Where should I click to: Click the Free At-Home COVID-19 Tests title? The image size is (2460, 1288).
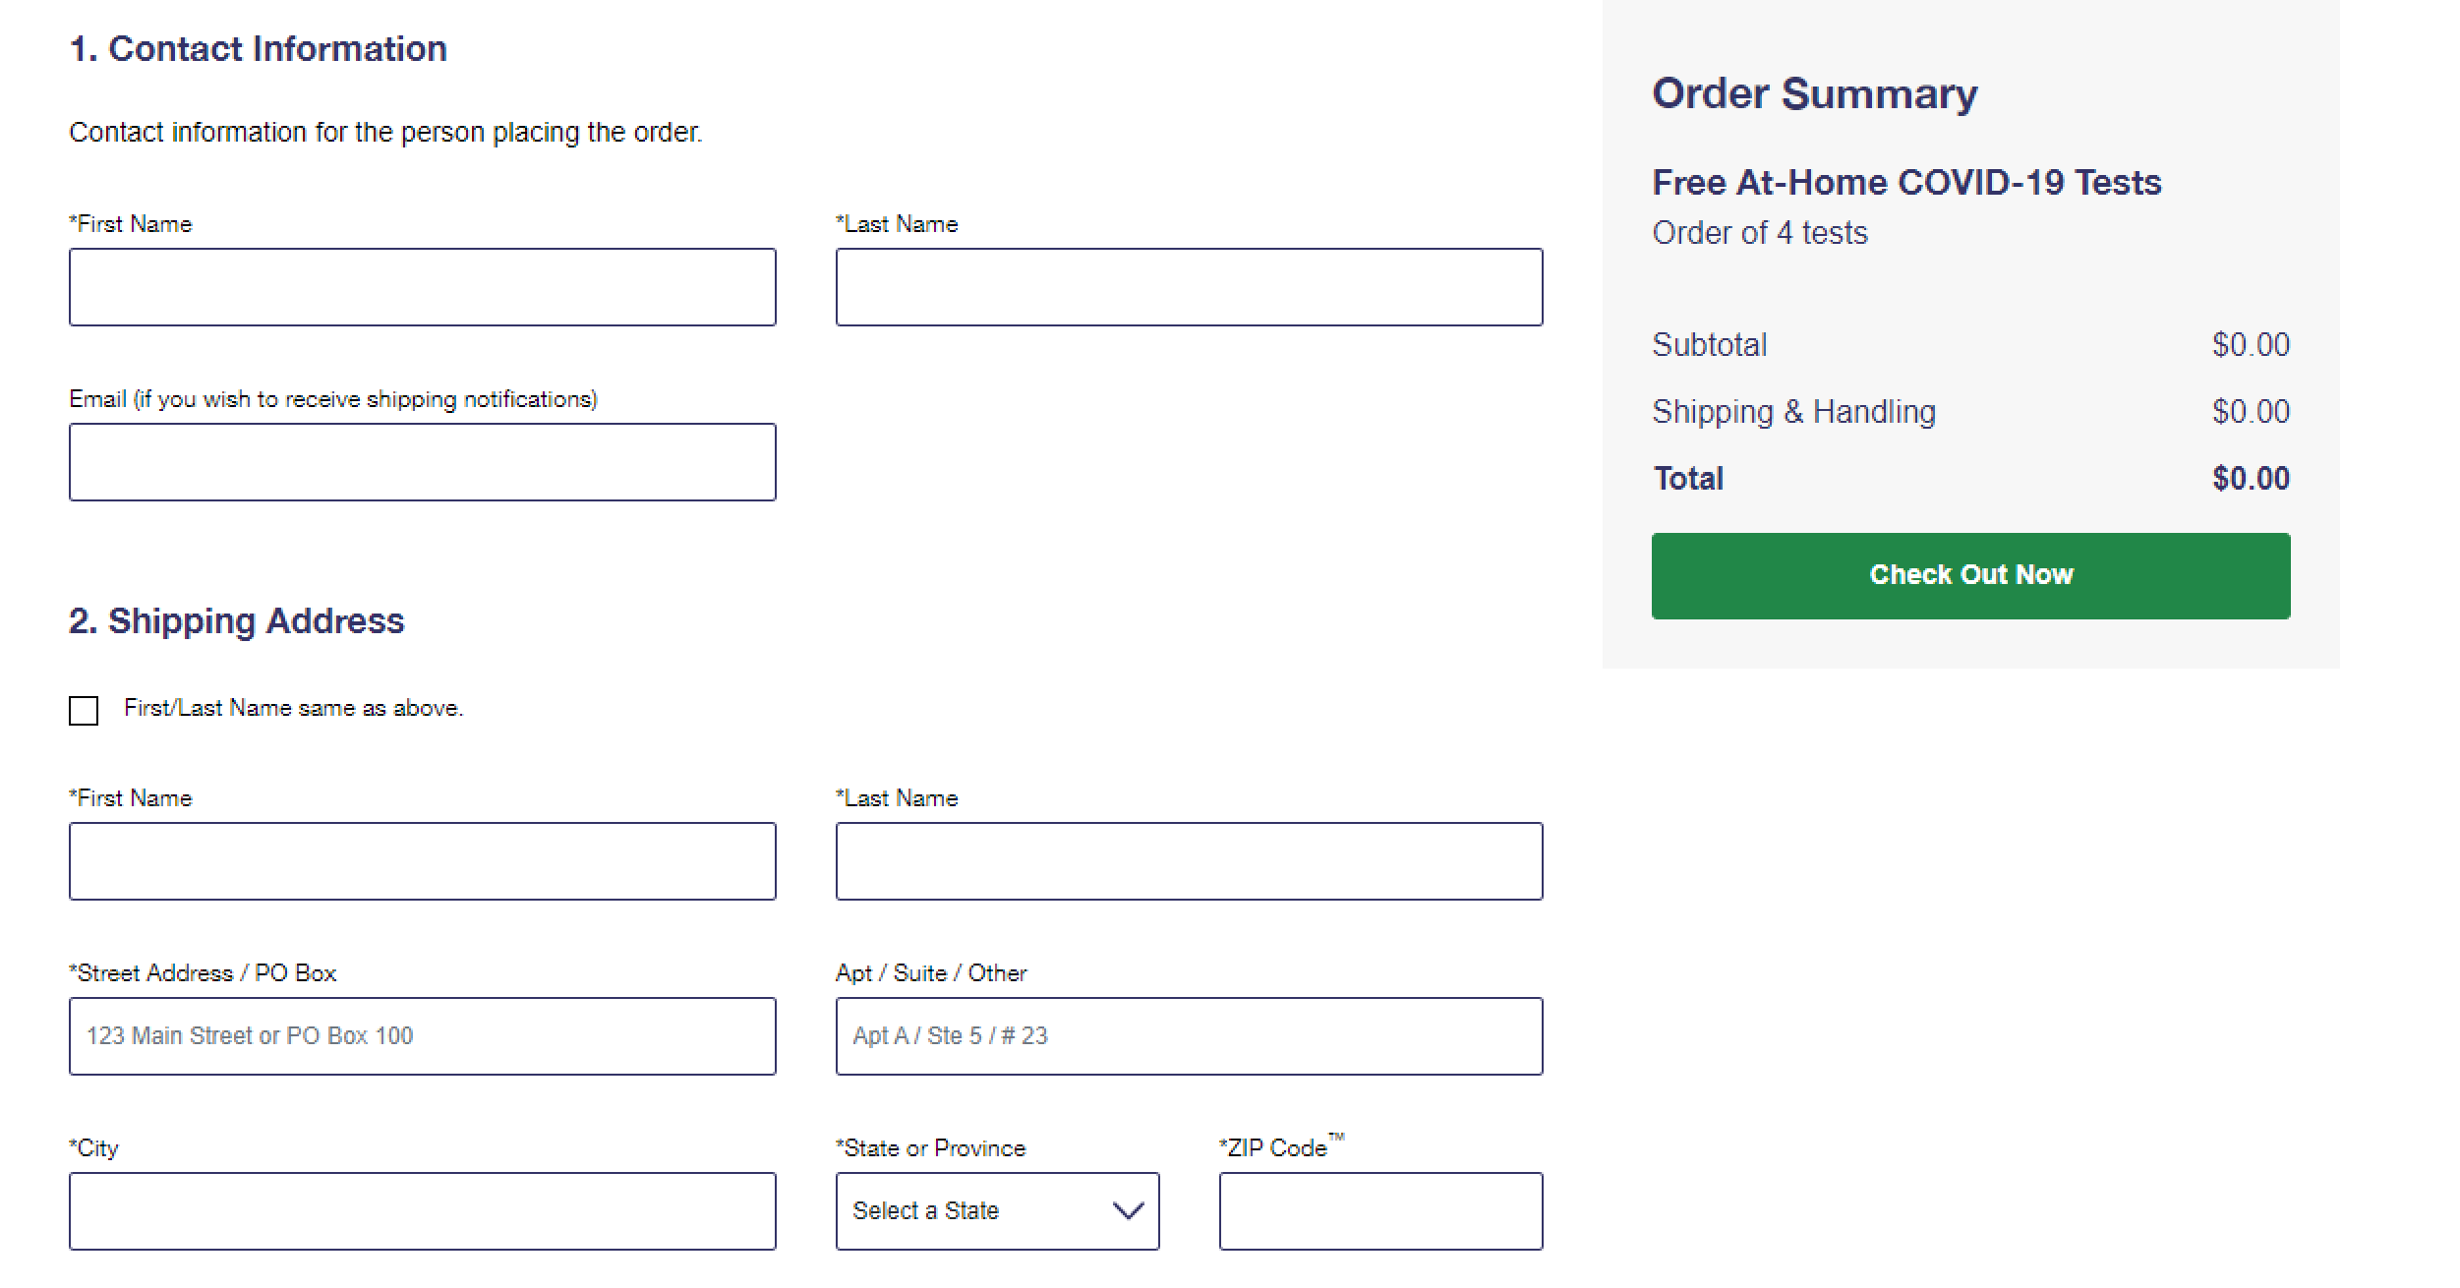[x=1906, y=182]
